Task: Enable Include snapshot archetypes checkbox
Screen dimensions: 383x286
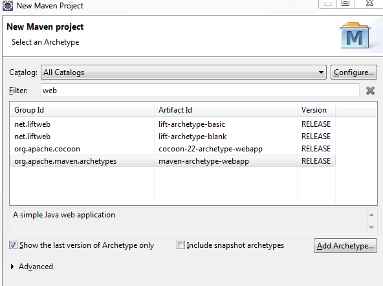Action: pos(181,245)
